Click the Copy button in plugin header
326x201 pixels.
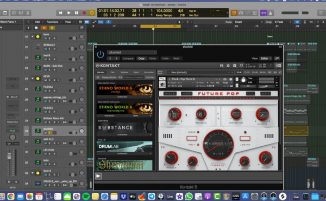(x=141, y=59)
